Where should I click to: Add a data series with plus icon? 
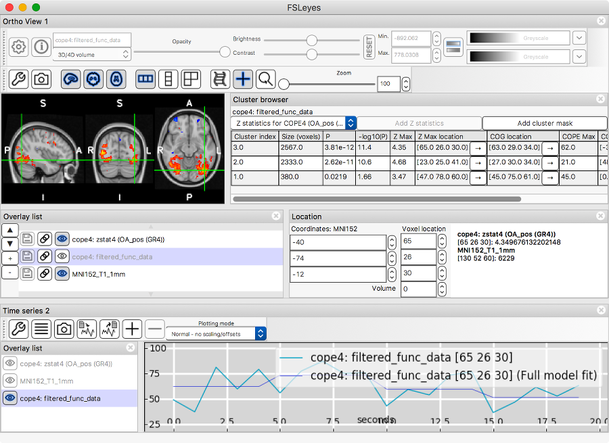click(x=132, y=329)
